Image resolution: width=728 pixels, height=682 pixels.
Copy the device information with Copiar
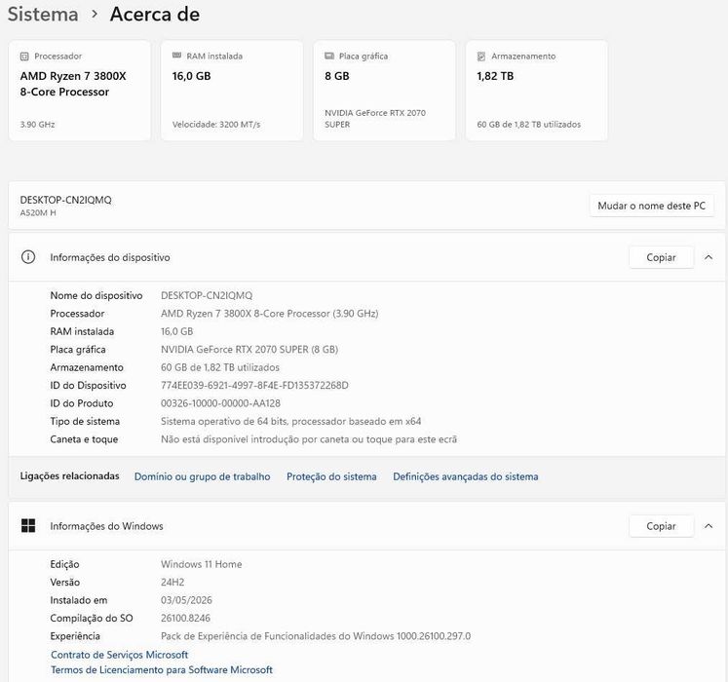(x=661, y=257)
